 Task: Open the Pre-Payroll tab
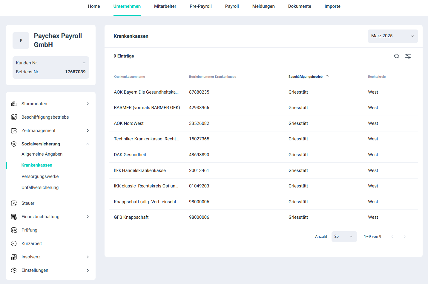[x=200, y=6]
